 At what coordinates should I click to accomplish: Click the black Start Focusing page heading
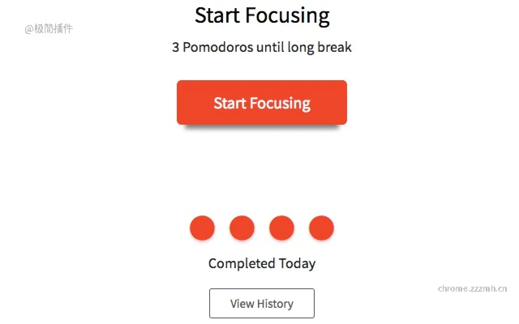pos(262,15)
